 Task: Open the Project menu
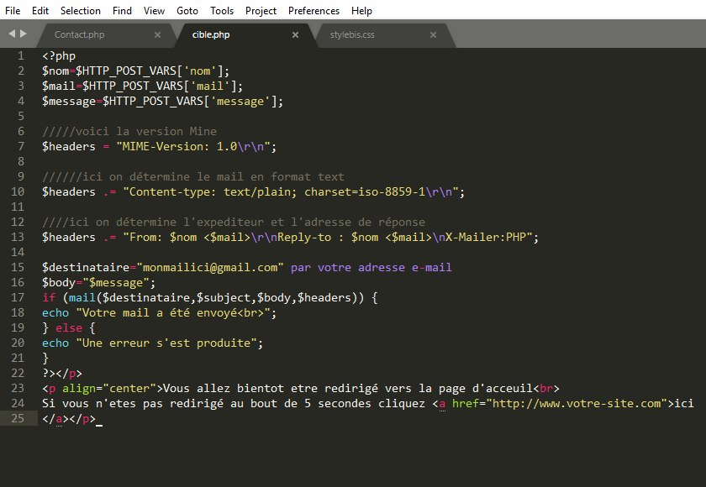coord(261,10)
